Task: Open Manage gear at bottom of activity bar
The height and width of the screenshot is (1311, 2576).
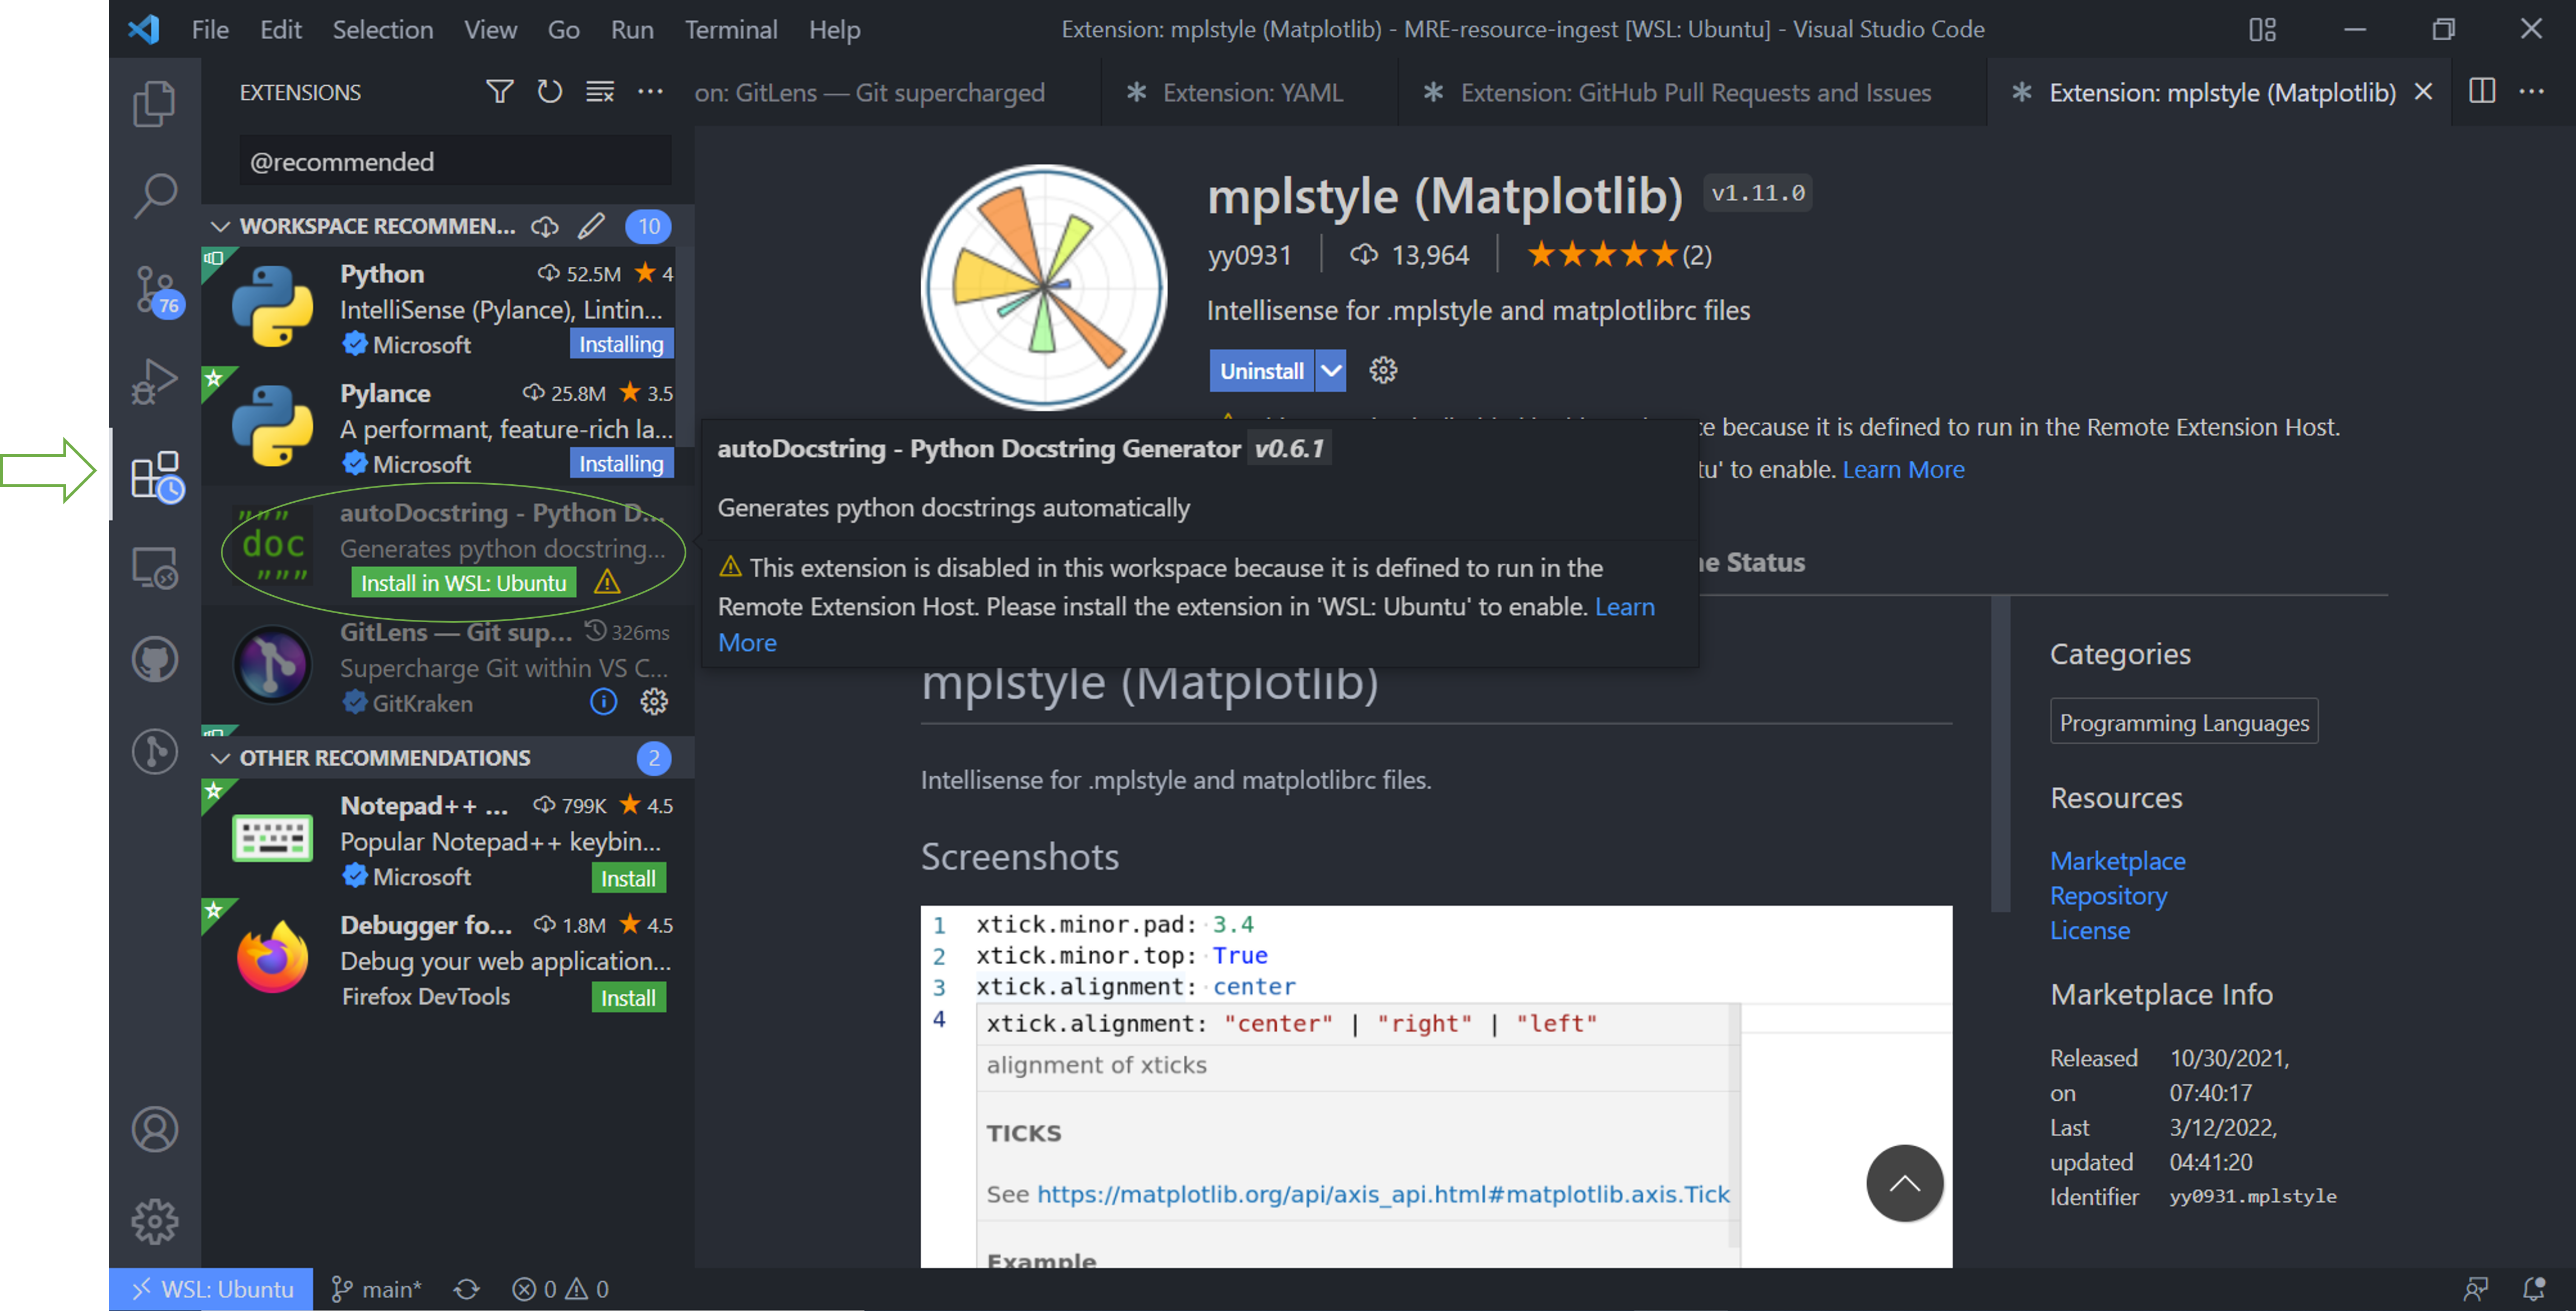Action: (x=155, y=1221)
